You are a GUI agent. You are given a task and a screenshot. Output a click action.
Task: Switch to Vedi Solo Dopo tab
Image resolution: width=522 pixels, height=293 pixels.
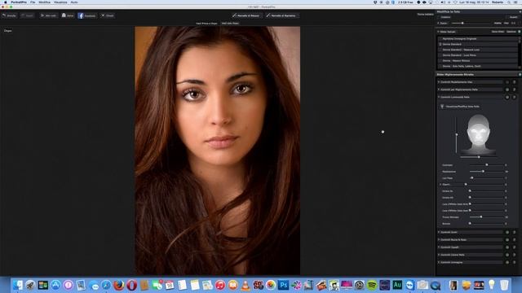point(230,24)
